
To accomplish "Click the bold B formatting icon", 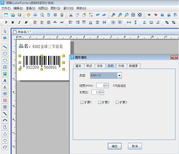I will click(x=13, y=22).
